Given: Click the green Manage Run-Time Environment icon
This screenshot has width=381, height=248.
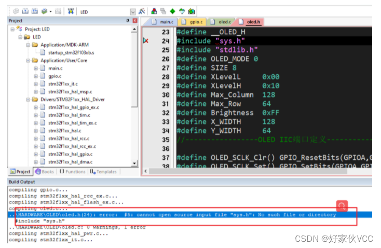Looking at the screenshot, I should (172, 11).
